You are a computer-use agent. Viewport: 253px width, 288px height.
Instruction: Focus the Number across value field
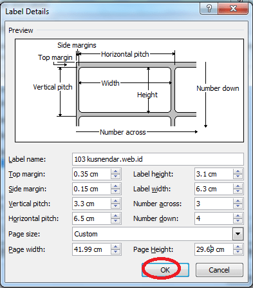point(214,204)
